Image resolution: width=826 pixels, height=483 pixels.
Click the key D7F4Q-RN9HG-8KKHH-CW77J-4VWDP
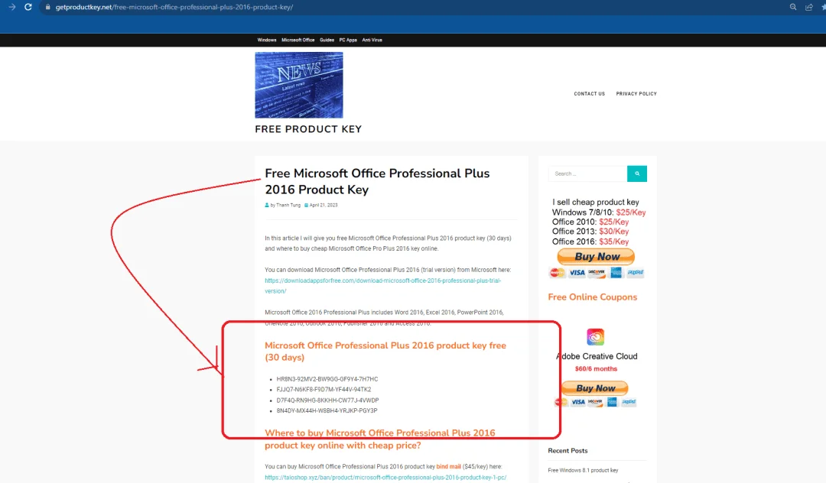[x=327, y=400]
